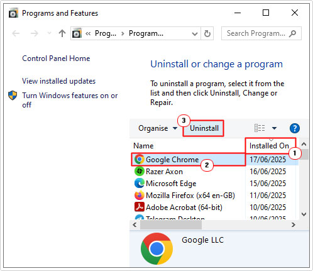Click the vertical scrollbar up arrow
Viewport: 313px width, 271px height.
click(304, 144)
